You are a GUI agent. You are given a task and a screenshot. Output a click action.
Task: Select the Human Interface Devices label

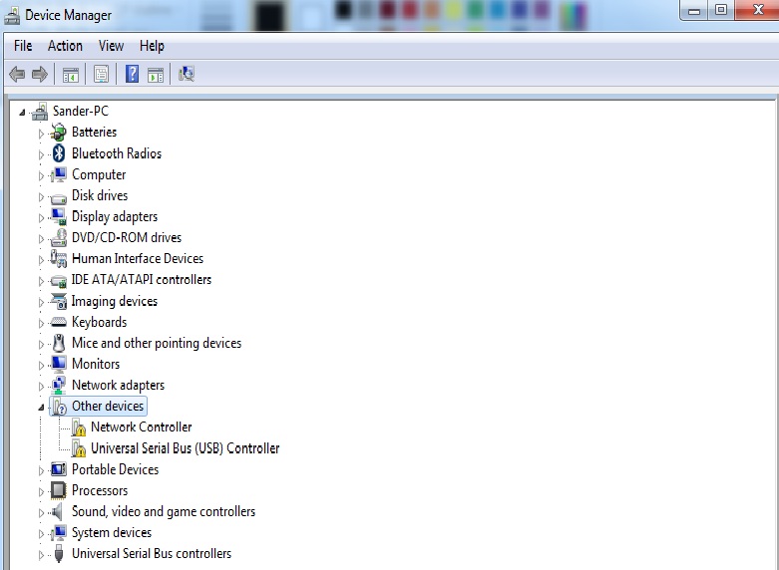coord(138,259)
